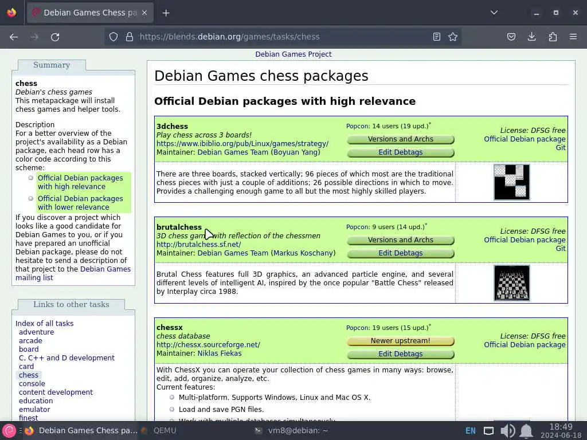Open the arcade task link
The height and width of the screenshot is (440, 587).
(30, 340)
